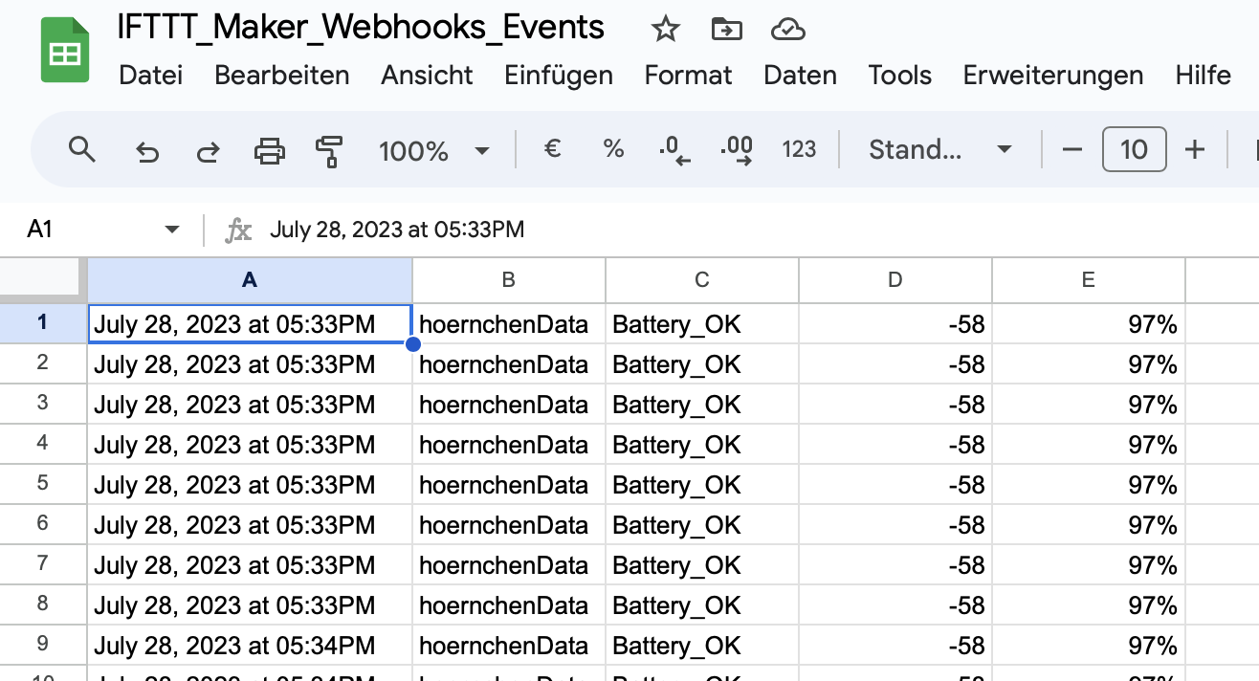The height and width of the screenshot is (681, 1259).
Task: Click the Google Sheets home logo
Action: tap(64, 52)
